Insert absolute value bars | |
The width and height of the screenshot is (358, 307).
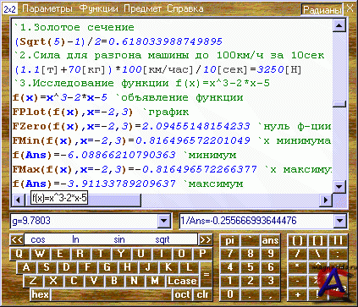[338, 240]
